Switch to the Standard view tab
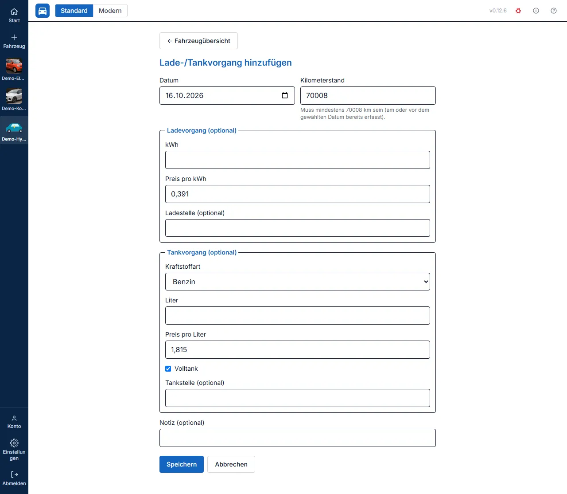 (x=74, y=11)
